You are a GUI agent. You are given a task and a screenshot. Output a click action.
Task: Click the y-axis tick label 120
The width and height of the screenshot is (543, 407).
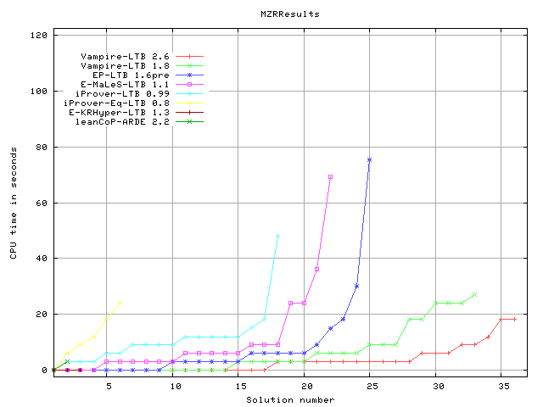pos(38,35)
